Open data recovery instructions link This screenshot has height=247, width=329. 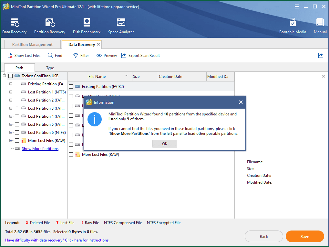(x=57, y=240)
